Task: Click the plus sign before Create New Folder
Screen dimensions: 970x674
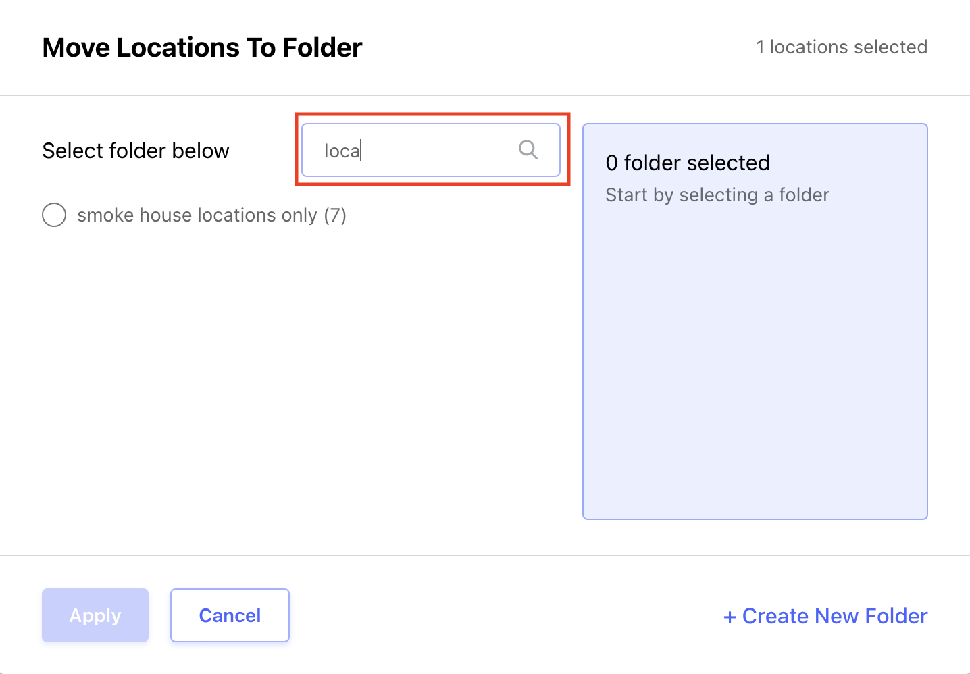Action: coord(730,617)
